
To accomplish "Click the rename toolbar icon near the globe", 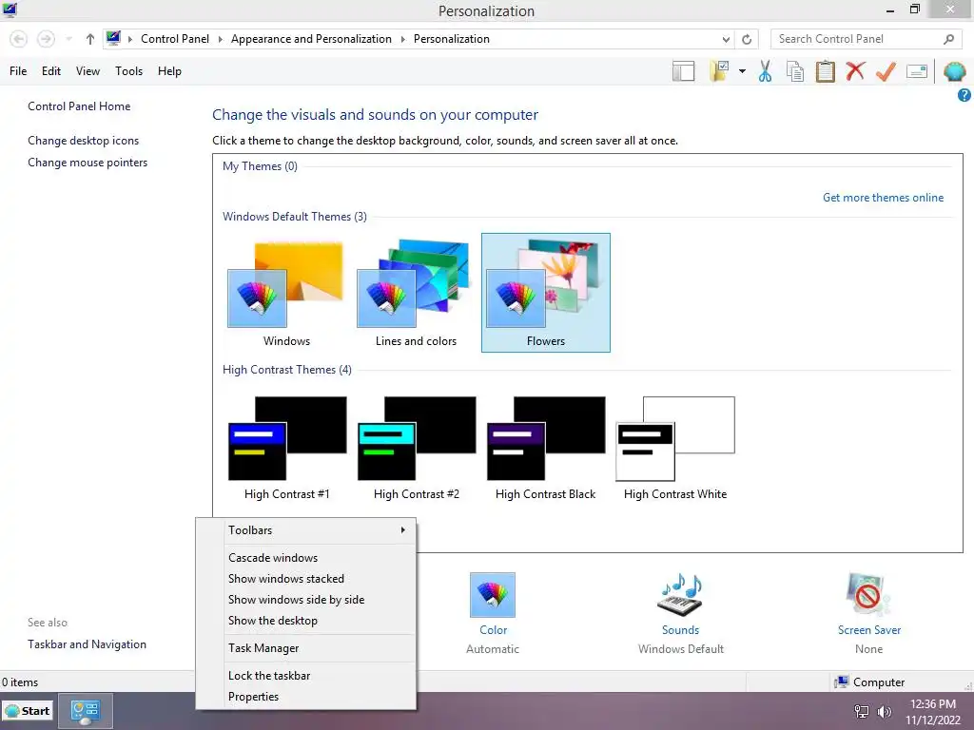I will tap(917, 71).
